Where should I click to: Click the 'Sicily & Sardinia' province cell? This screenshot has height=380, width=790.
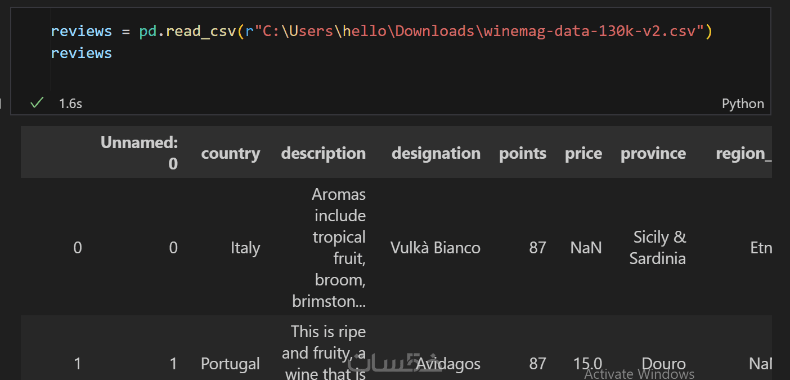pos(658,248)
